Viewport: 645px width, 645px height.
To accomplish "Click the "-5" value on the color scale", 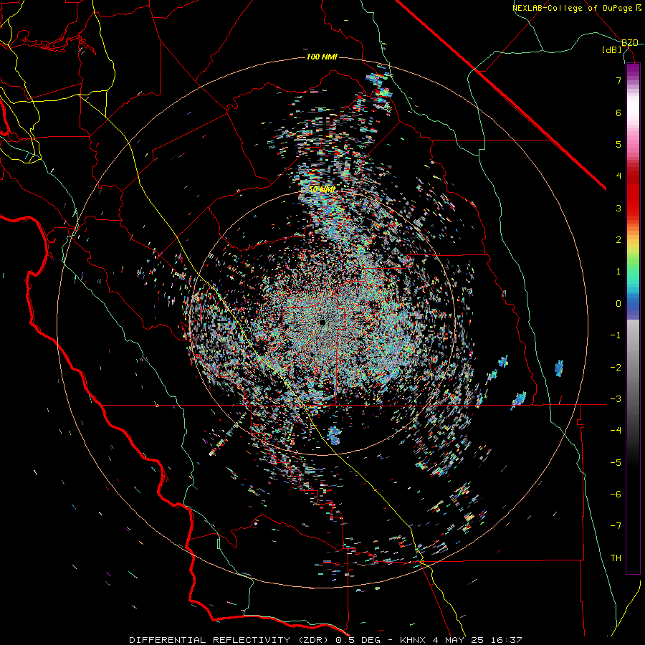I will coord(616,463).
